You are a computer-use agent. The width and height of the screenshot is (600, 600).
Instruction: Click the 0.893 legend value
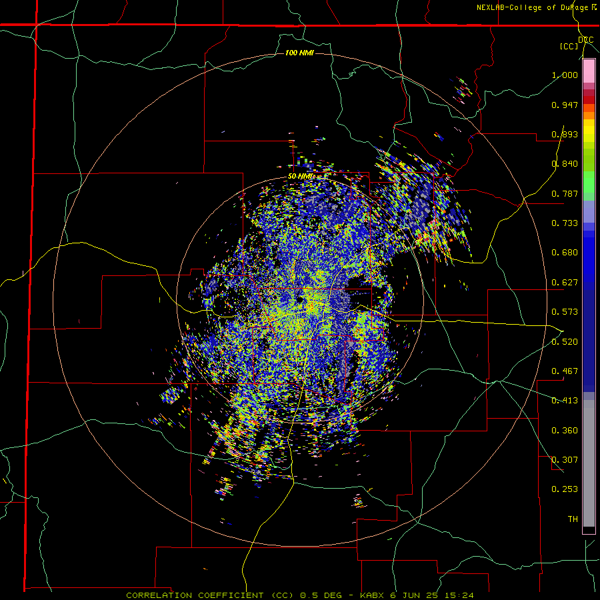(x=565, y=134)
